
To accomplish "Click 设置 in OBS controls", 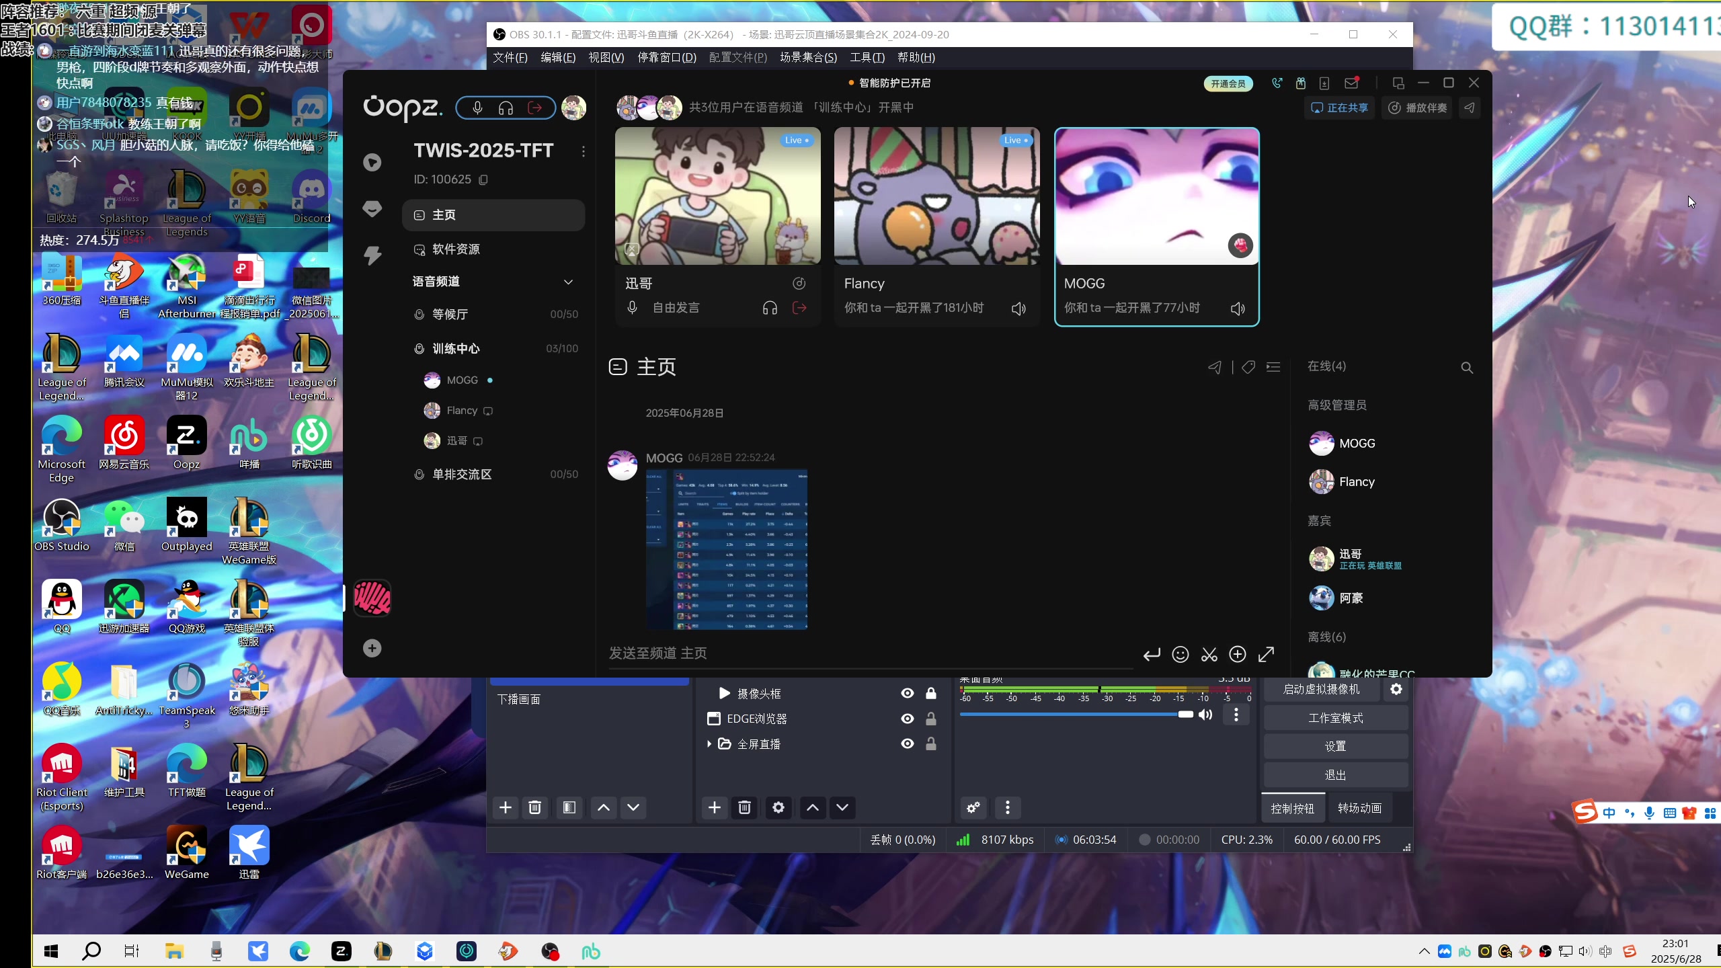I will [1336, 747].
